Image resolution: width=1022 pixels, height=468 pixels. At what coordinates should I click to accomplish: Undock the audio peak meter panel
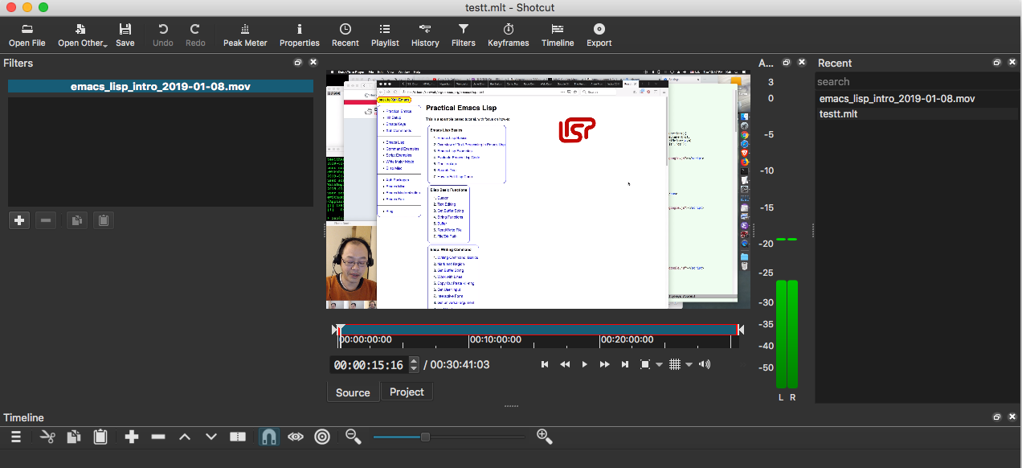coord(787,63)
